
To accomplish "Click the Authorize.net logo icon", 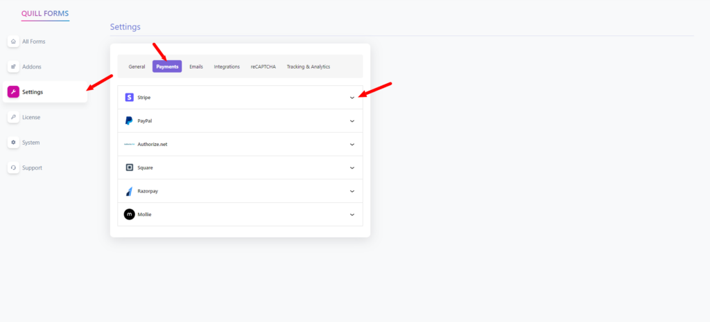I will (x=130, y=144).
